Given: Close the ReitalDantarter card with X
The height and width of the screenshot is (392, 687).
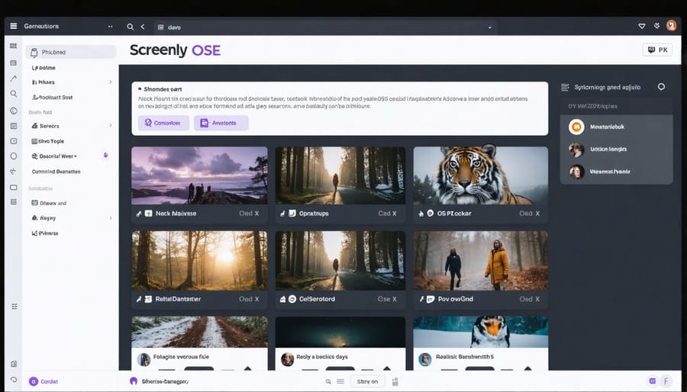Looking at the screenshot, I should click(256, 299).
